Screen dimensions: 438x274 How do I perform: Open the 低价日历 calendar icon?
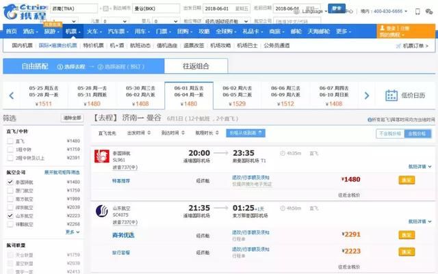click(391, 96)
